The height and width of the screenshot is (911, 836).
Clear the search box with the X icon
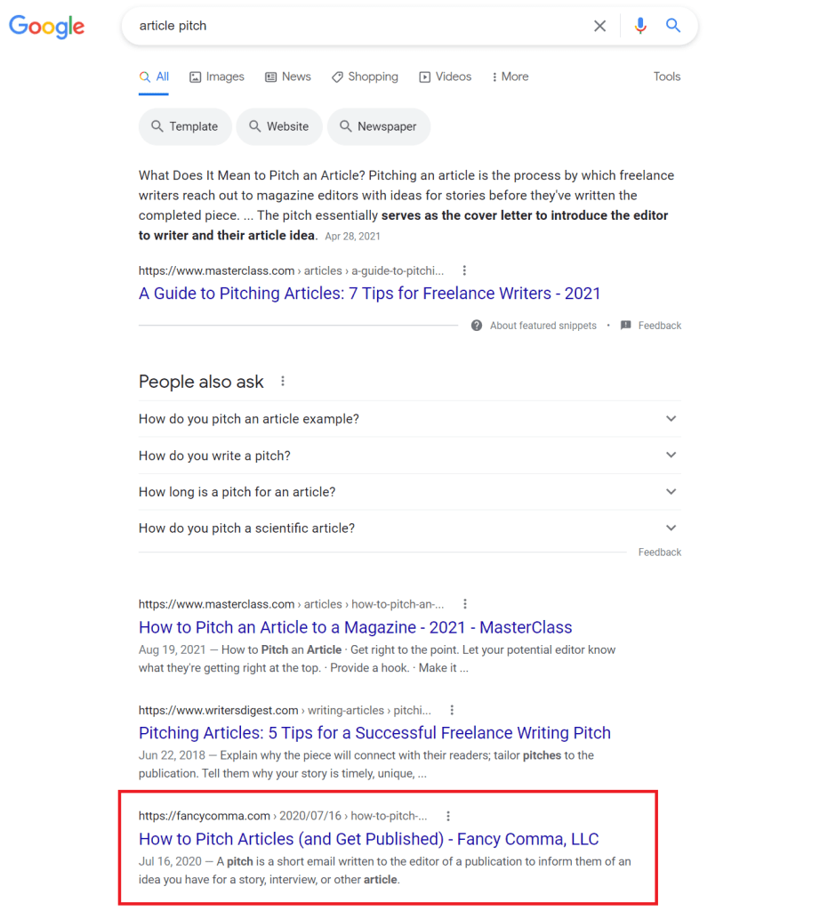[x=599, y=26]
